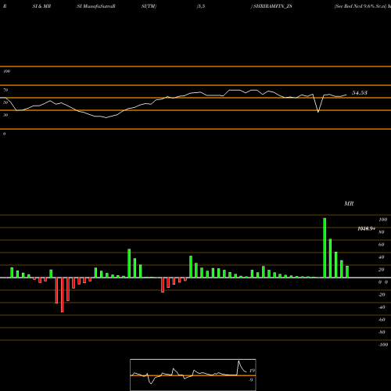Click the RSI value label 54.53
391x391 pixels.
click(x=360, y=93)
